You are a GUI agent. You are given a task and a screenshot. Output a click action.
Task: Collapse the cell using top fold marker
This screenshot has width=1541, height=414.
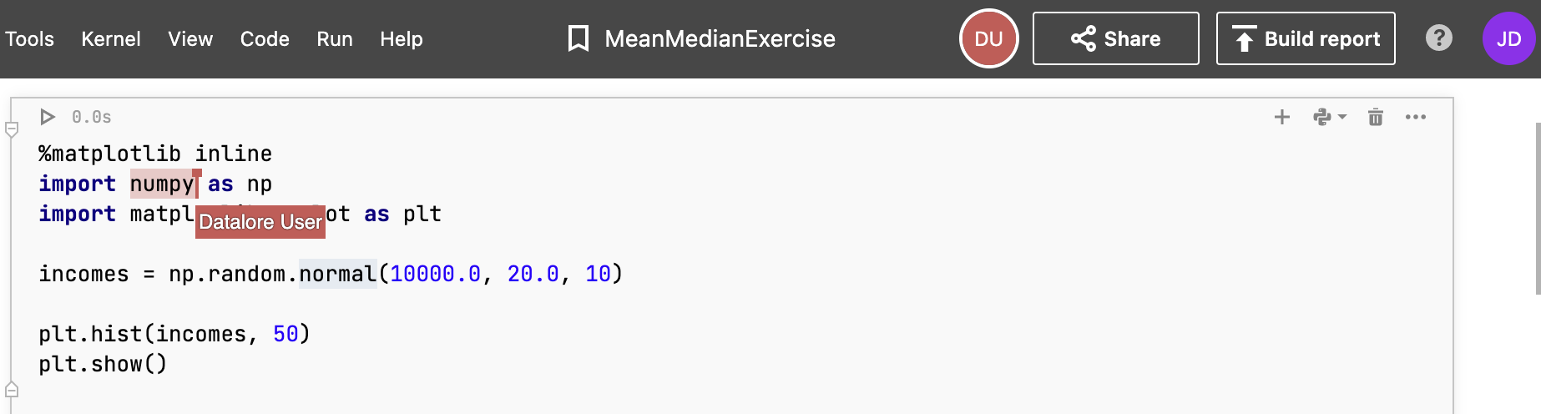(x=12, y=129)
